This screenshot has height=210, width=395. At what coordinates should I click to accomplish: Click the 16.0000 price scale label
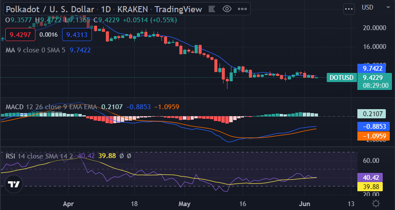click(x=374, y=47)
